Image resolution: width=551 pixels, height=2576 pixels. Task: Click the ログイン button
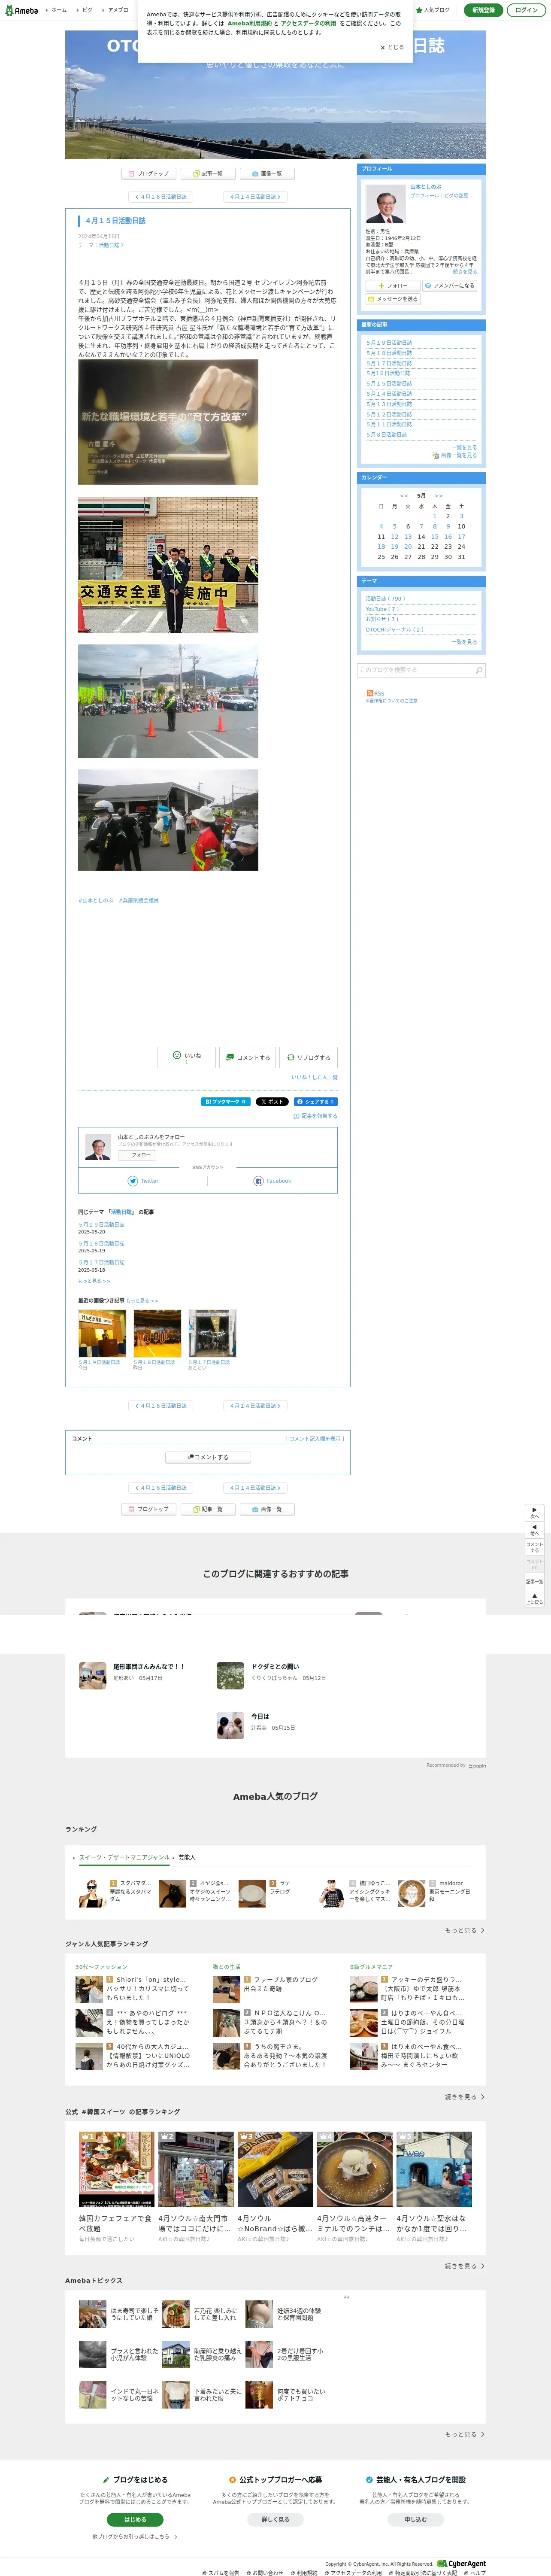point(526,10)
